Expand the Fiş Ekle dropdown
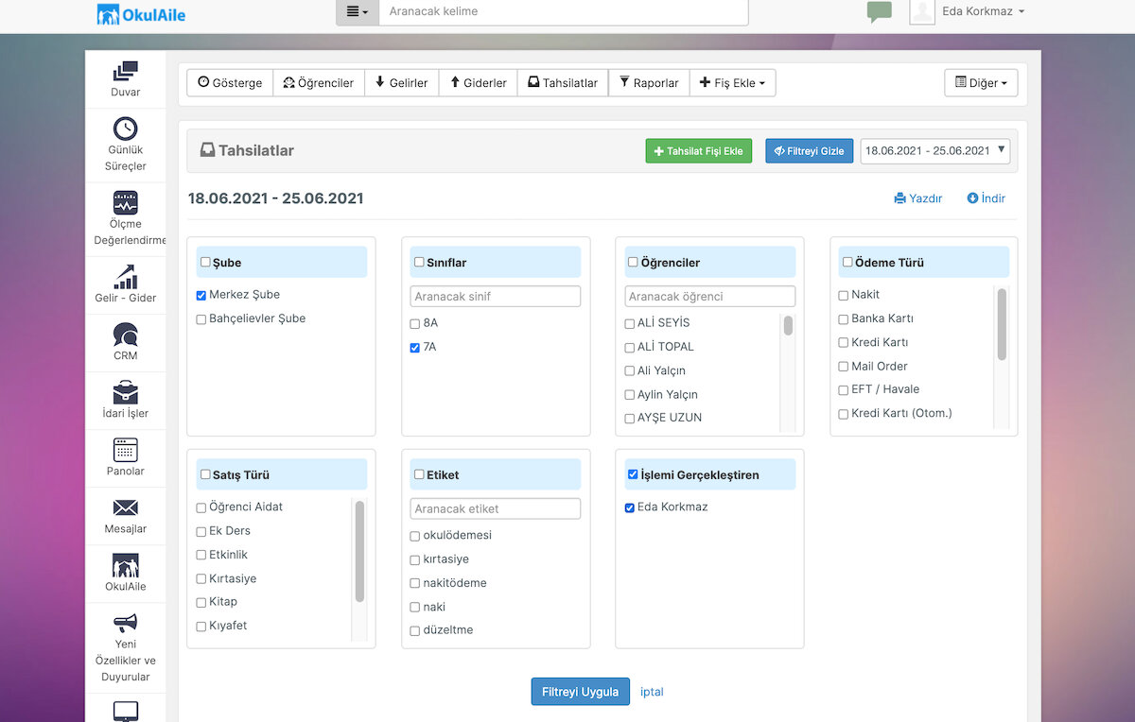 pos(733,83)
